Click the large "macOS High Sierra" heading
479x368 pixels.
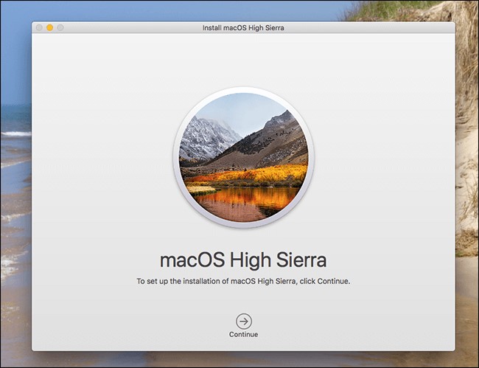(x=243, y=260)
